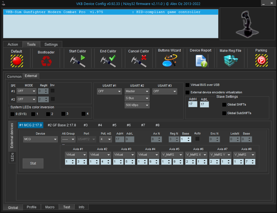This screenshot has height=213, width=277.
Task: Click the AdrH slave address field
Action: (x=193, y=104)
